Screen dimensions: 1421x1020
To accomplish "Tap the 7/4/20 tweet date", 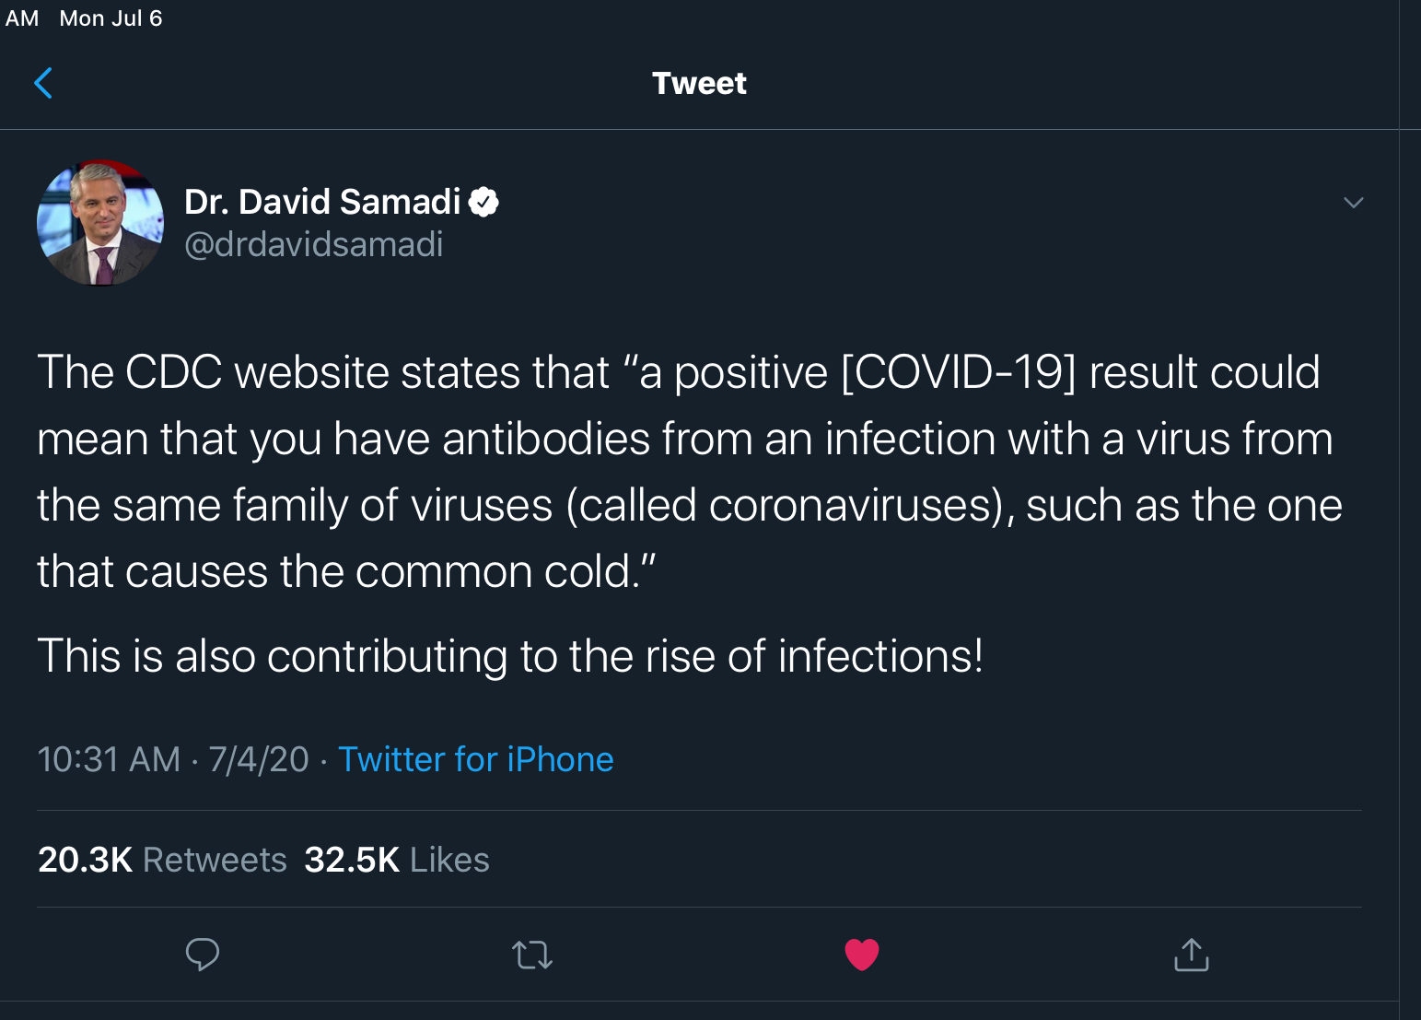I will click(x=259, y=759).
